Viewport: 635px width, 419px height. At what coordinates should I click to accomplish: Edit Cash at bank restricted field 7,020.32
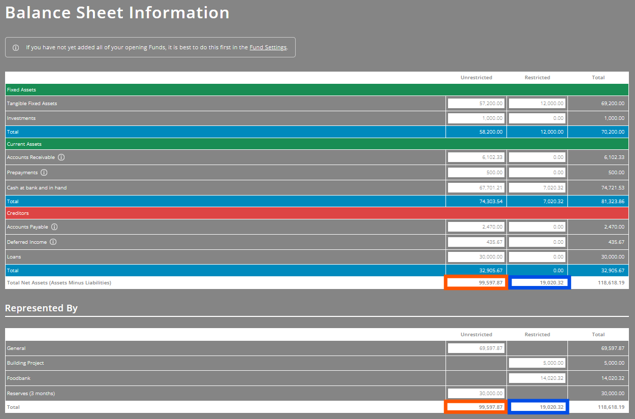coord(537,188)
